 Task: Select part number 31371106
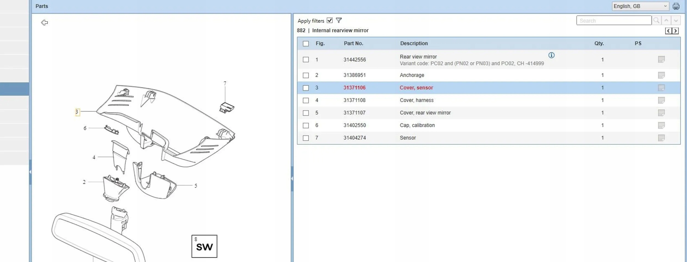354,88
